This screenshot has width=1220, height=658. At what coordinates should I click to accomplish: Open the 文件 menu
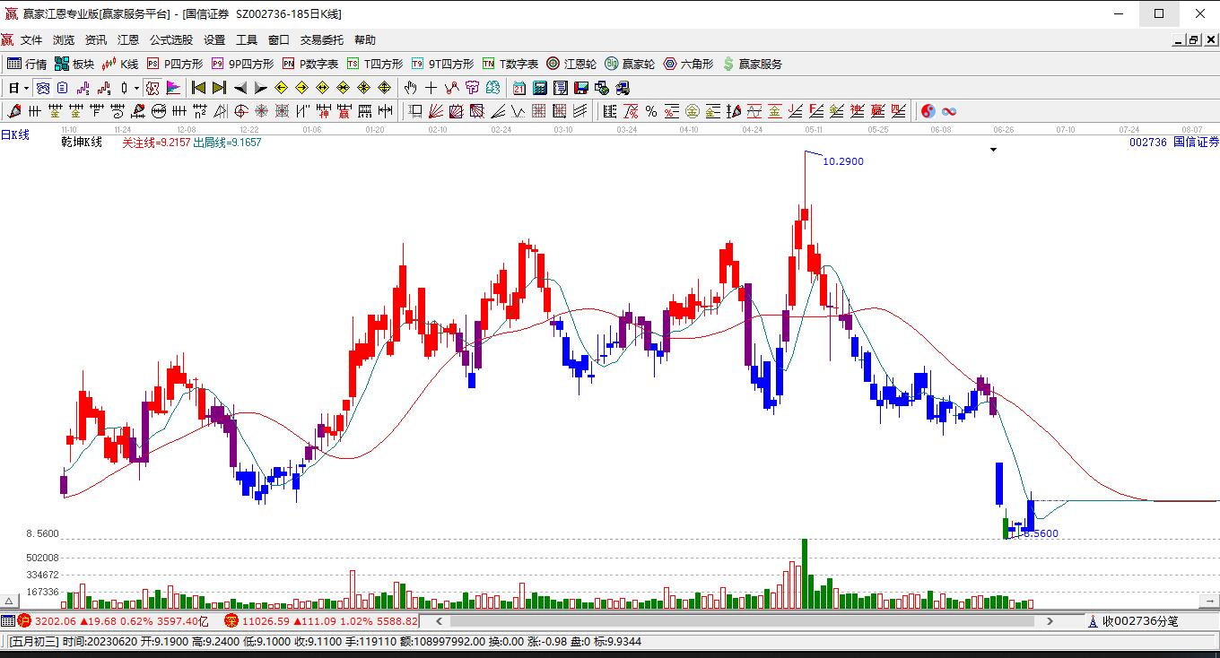click(31, 40)
